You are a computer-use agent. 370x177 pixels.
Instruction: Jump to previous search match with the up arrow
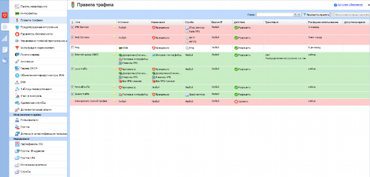(x=299, y=15)
